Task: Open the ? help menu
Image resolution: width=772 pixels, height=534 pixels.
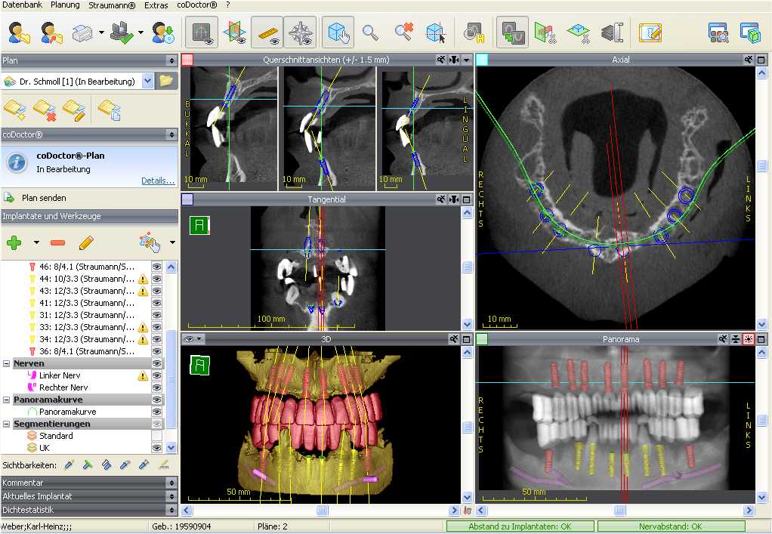Action: coord(228,5)
